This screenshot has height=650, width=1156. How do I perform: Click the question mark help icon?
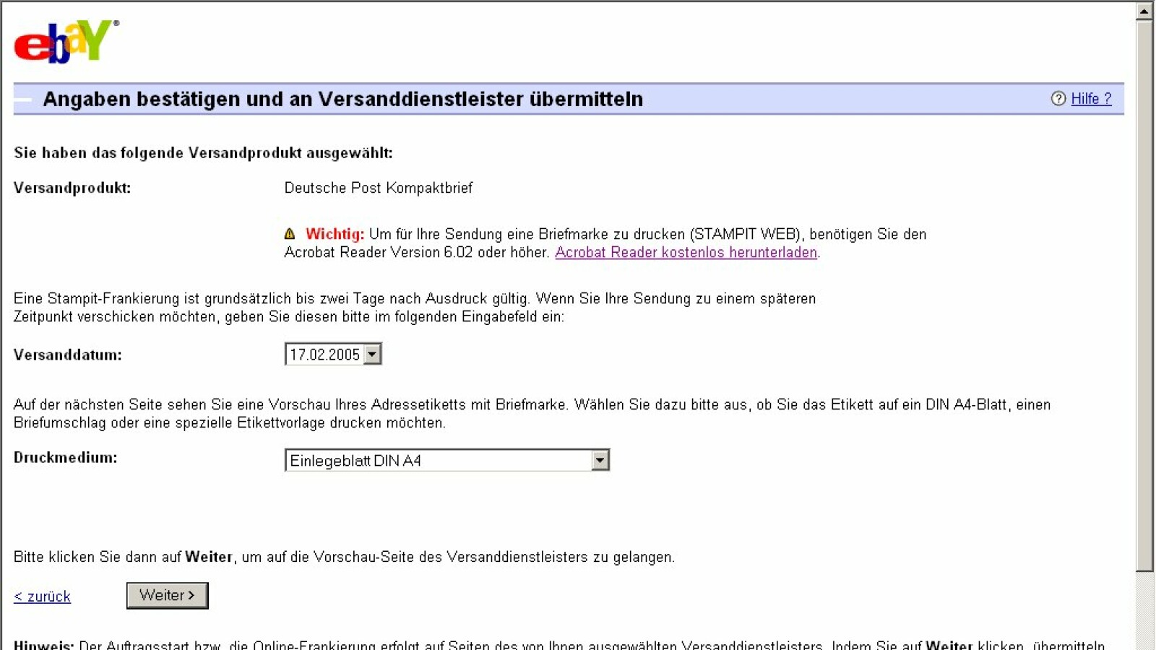1058,99
